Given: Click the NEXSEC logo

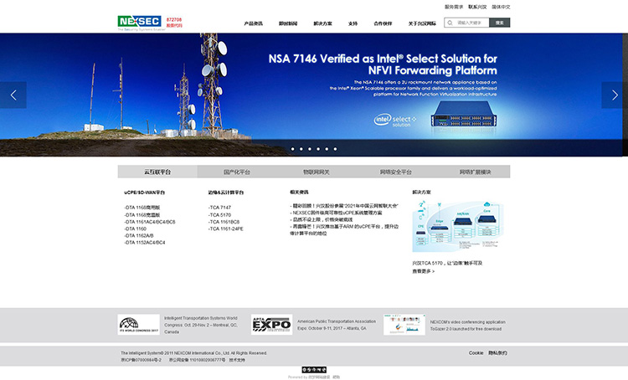Looking at the screenshot, I should [x=140, y=21].
